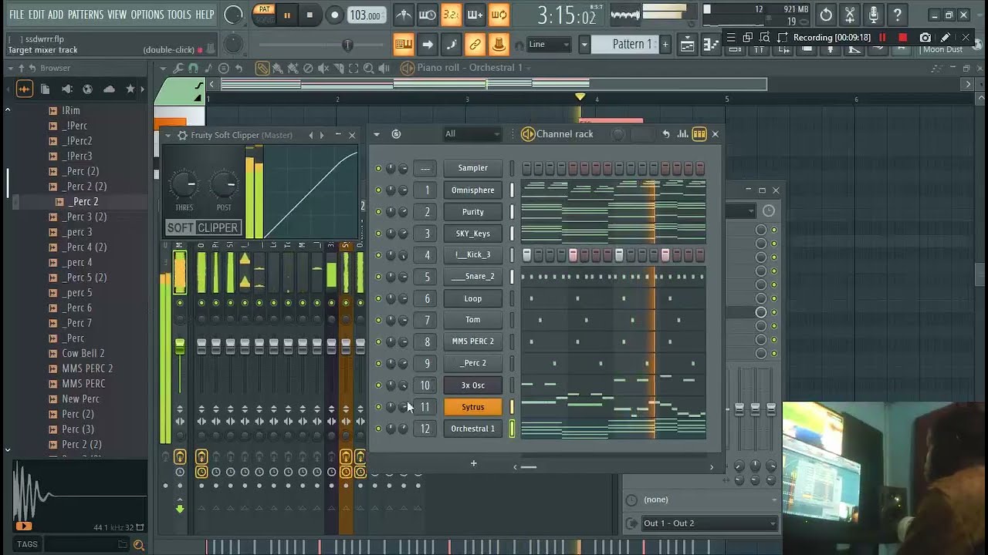Open the Sytrus channel button
The height and width of the screenshot is (555, 988).
tap(473, 407)
